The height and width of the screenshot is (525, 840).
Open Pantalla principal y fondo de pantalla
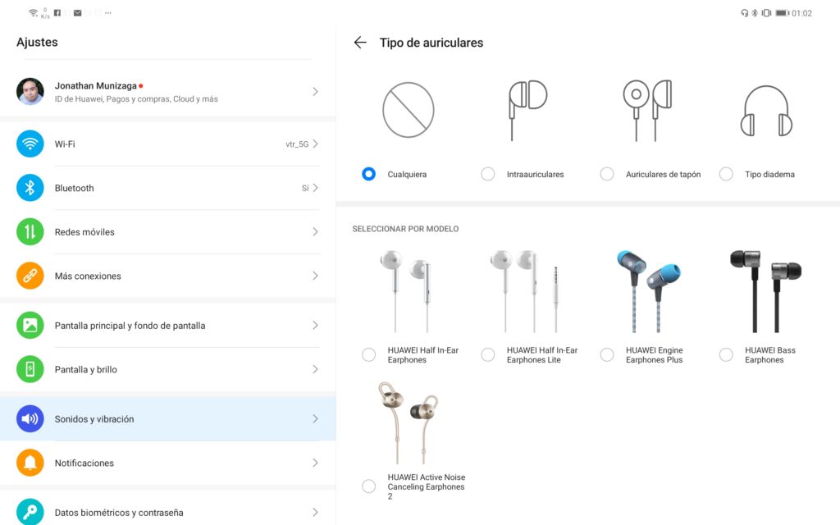tap(167, 325)
